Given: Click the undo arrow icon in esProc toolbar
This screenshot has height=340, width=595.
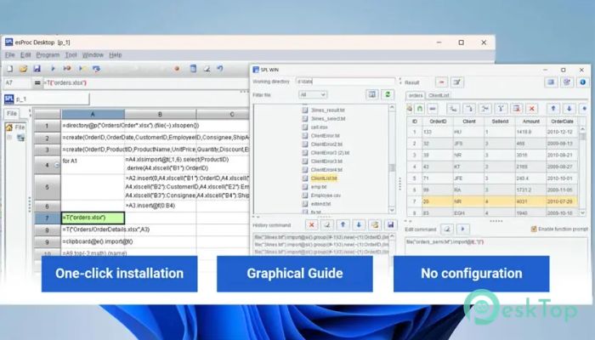Looking at the screenshot, I should pyautogui.click(x=220, y=69).
